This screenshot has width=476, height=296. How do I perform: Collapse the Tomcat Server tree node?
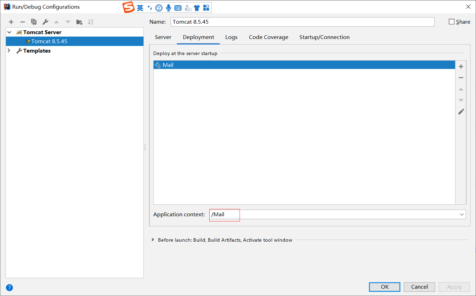9,32
